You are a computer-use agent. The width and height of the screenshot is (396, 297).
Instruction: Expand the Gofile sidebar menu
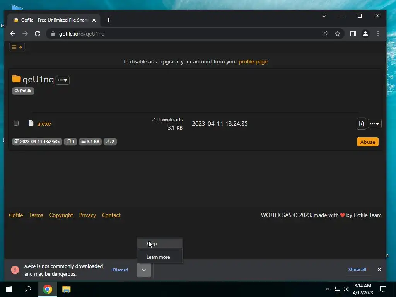click(17, 47)
